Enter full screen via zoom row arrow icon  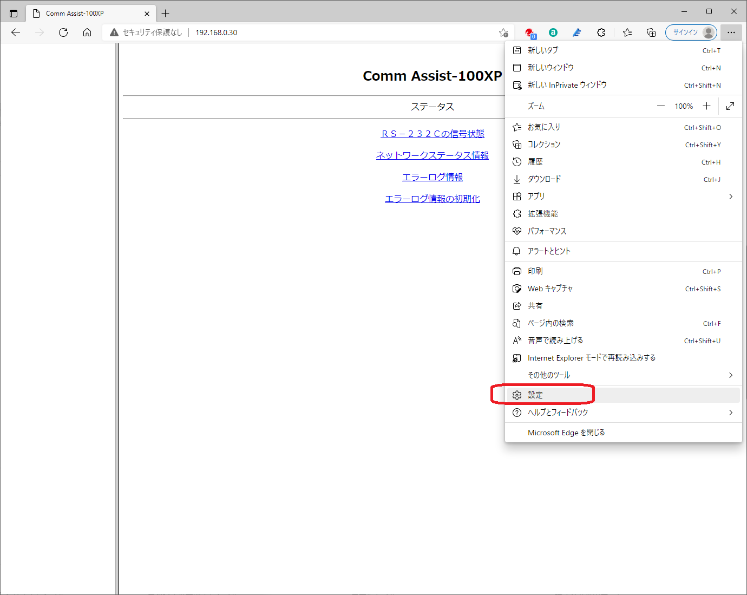(730, 106)
